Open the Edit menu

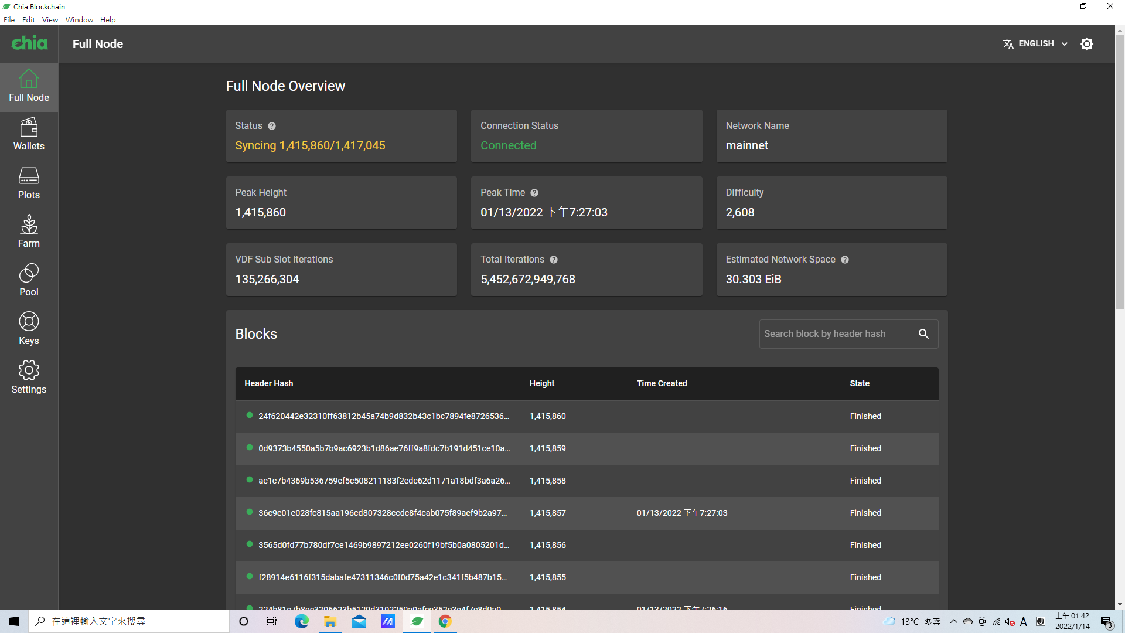click(x=29, y=19)
